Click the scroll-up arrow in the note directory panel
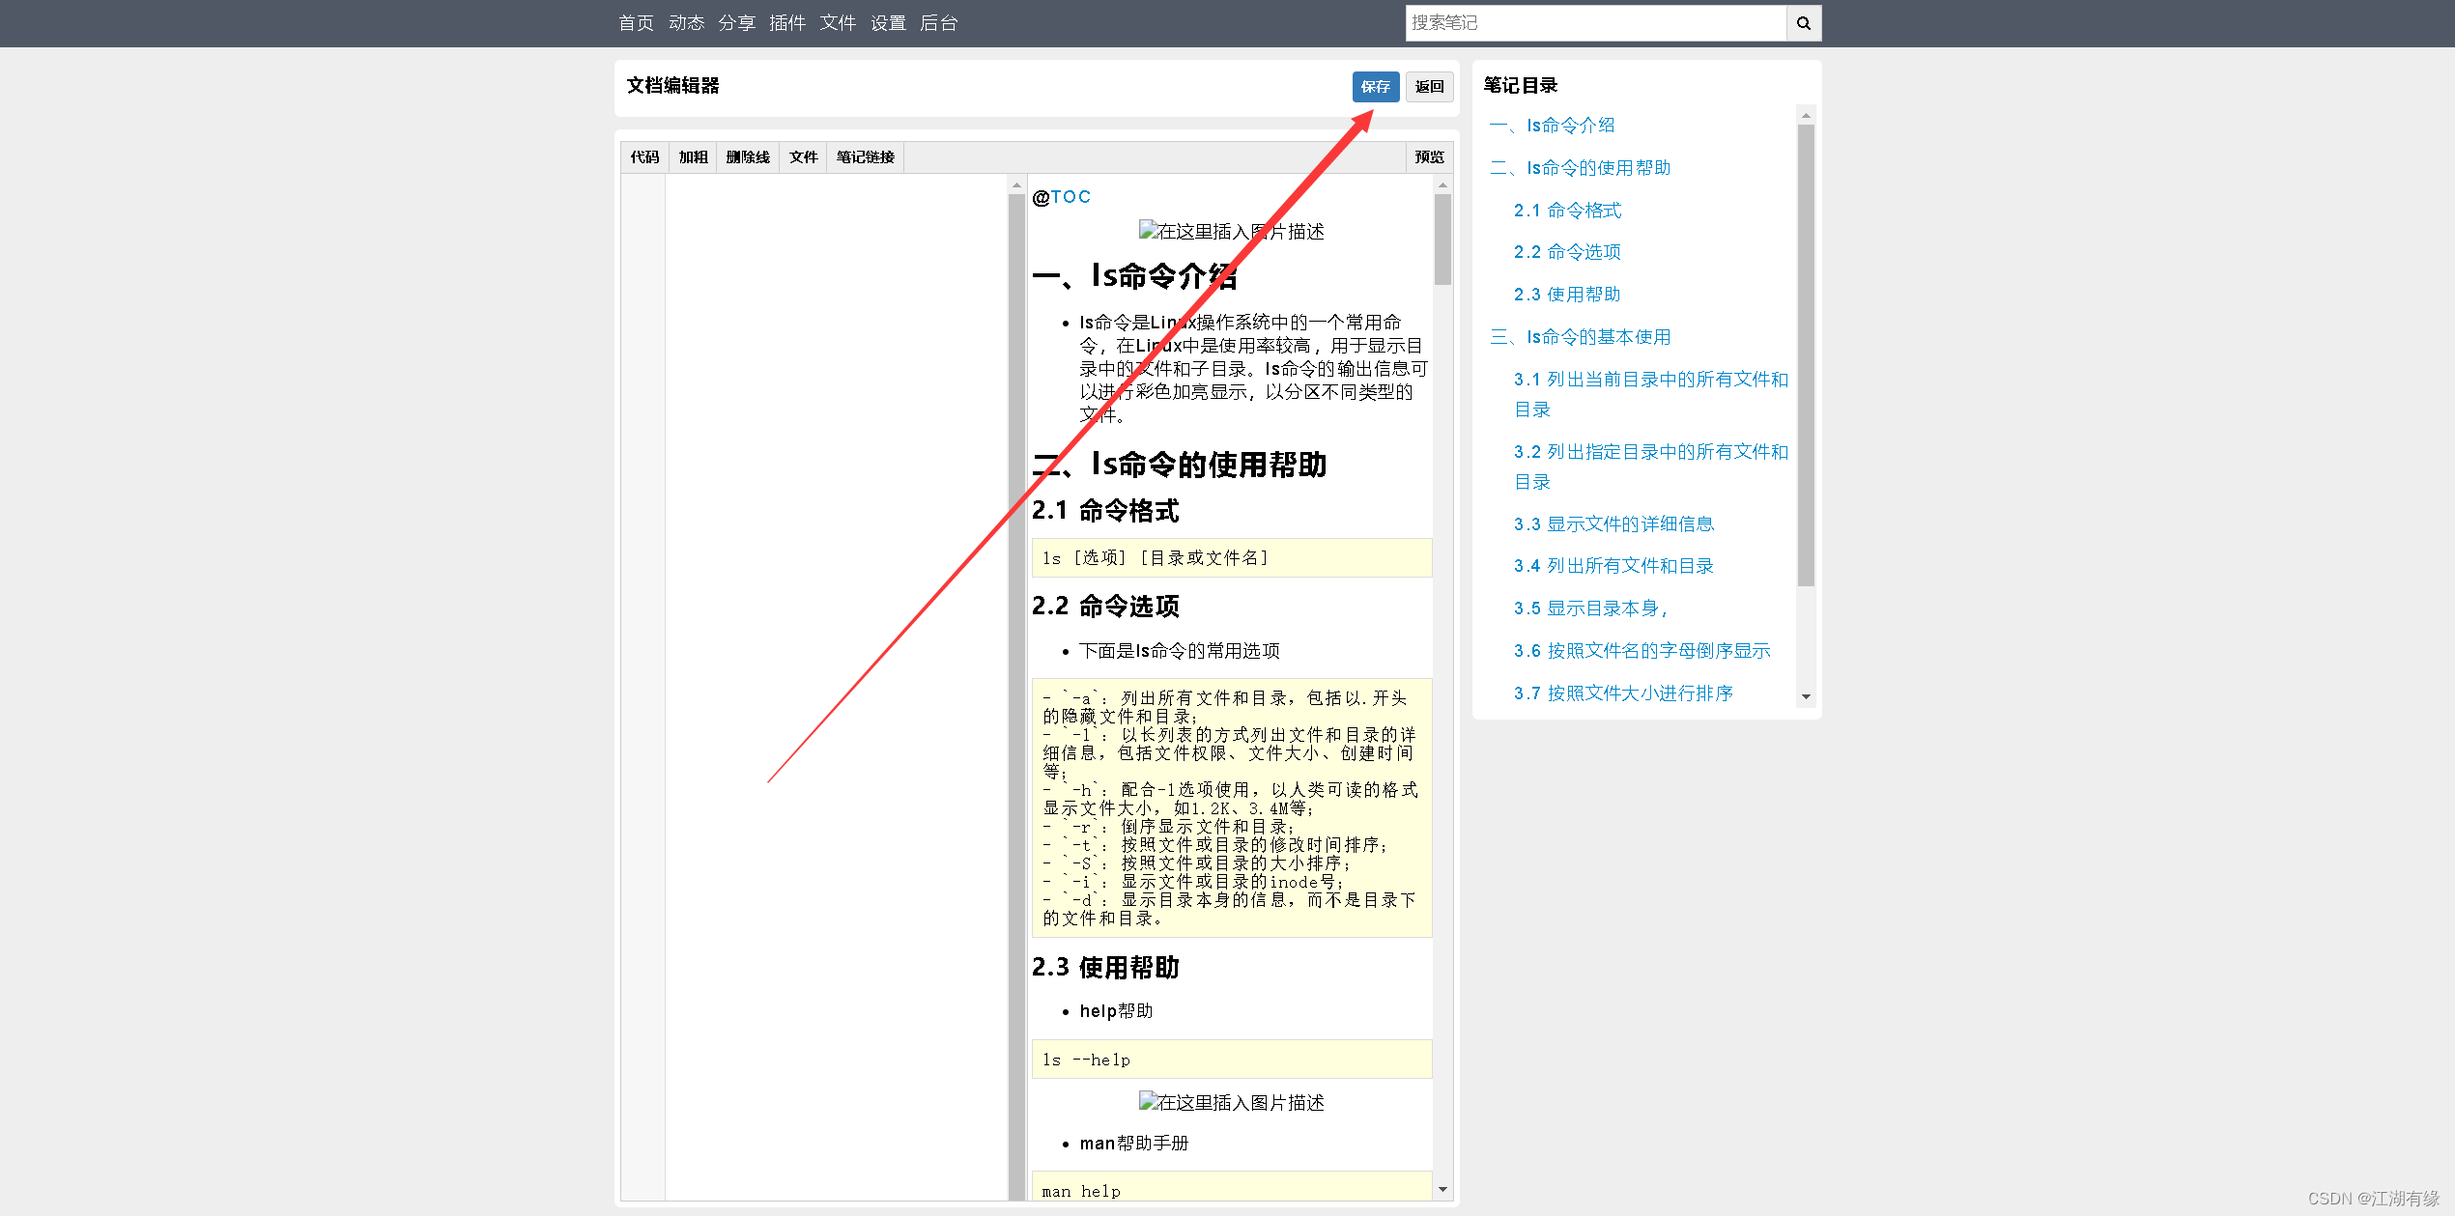This screenshot has width=2455, height=1216. (x=1808, y=115)
